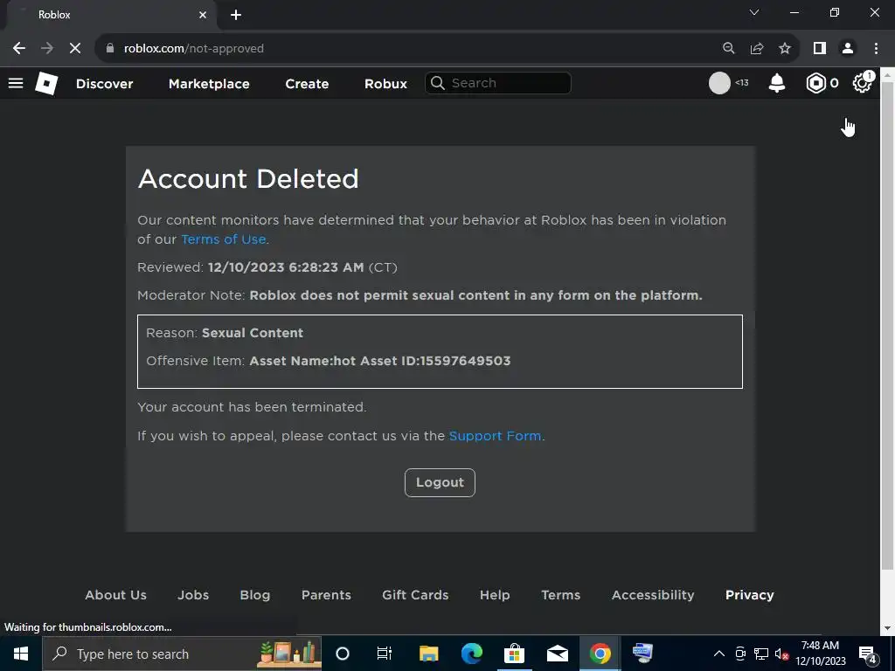Open Windows Start menu
The image size is (895, 671).
(x=21, y=654)
